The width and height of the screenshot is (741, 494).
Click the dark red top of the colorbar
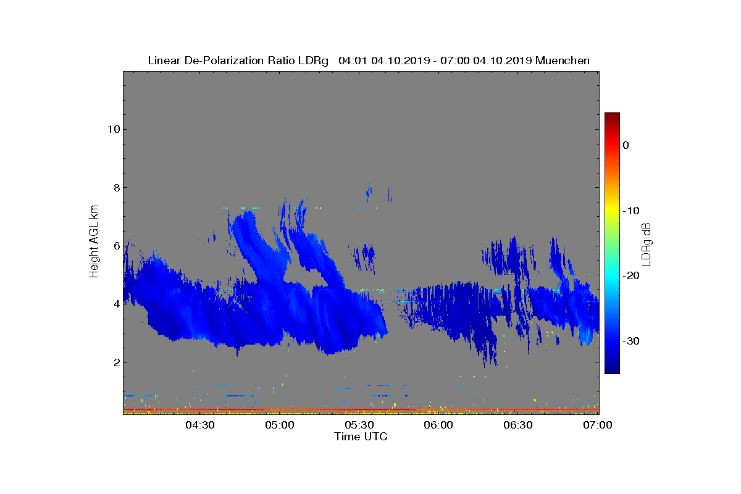point(612,117)
